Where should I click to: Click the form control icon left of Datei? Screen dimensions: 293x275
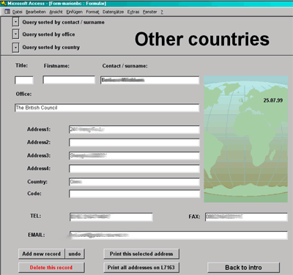[x=7, y=12]
